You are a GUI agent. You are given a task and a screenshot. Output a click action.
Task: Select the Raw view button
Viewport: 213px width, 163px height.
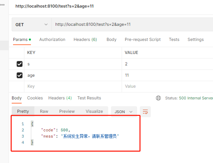coord(44,111)
